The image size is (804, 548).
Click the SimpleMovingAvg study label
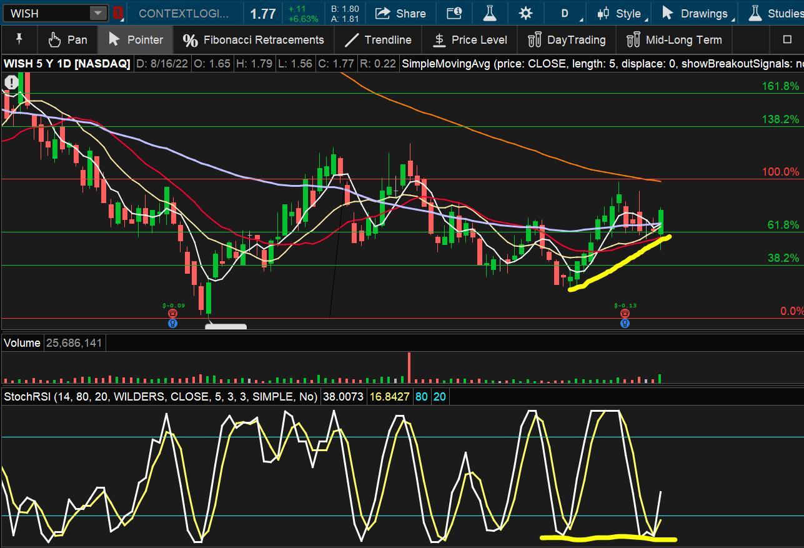tap(602, 64)
